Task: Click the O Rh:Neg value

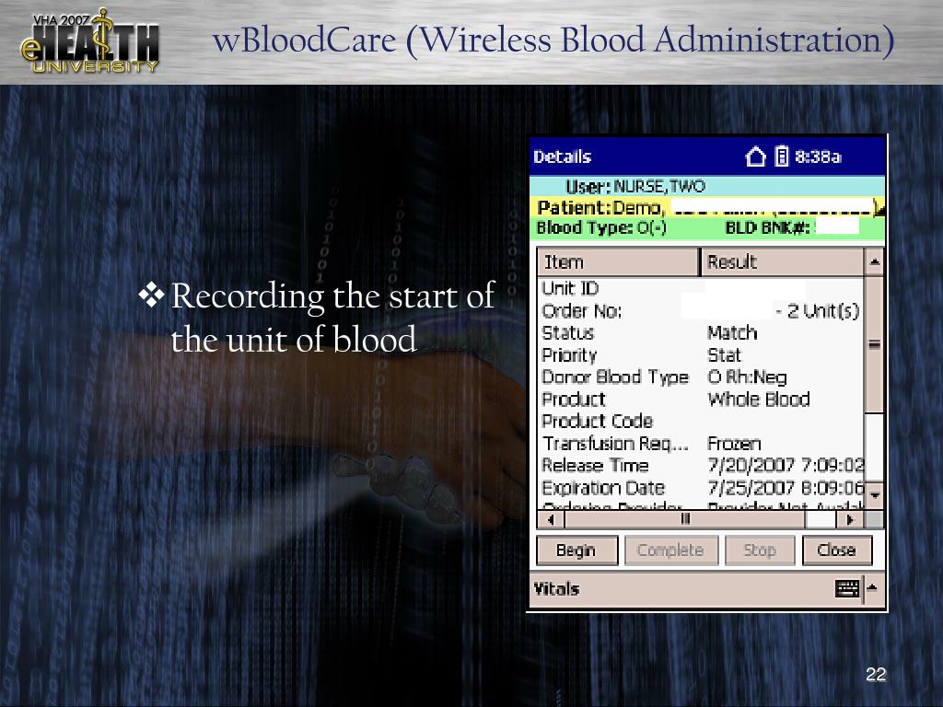Action: [x=747, y=377]
